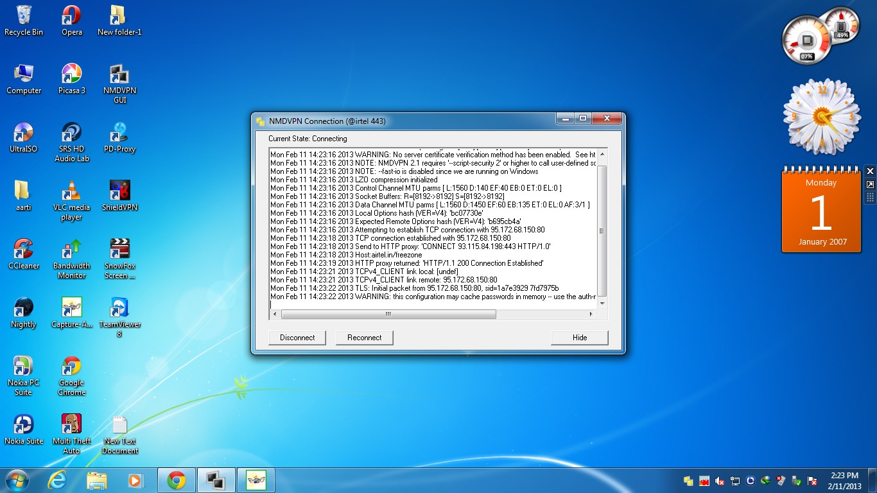The width and height of the screenshot is (877, 493).
Task: Open Action Center flag tray icon
Action: tap(812, 481)
